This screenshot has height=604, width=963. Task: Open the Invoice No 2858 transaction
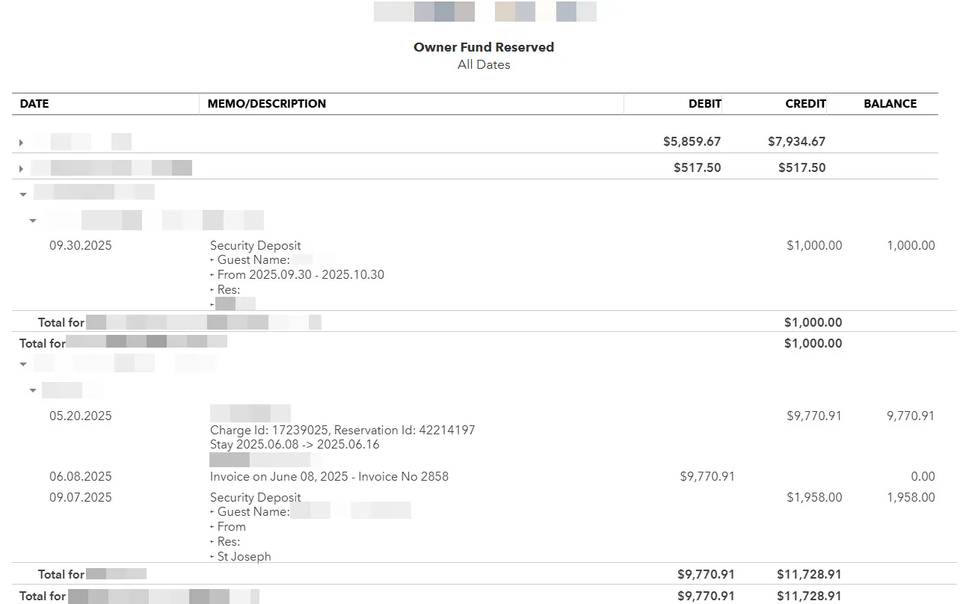[329, 476]
